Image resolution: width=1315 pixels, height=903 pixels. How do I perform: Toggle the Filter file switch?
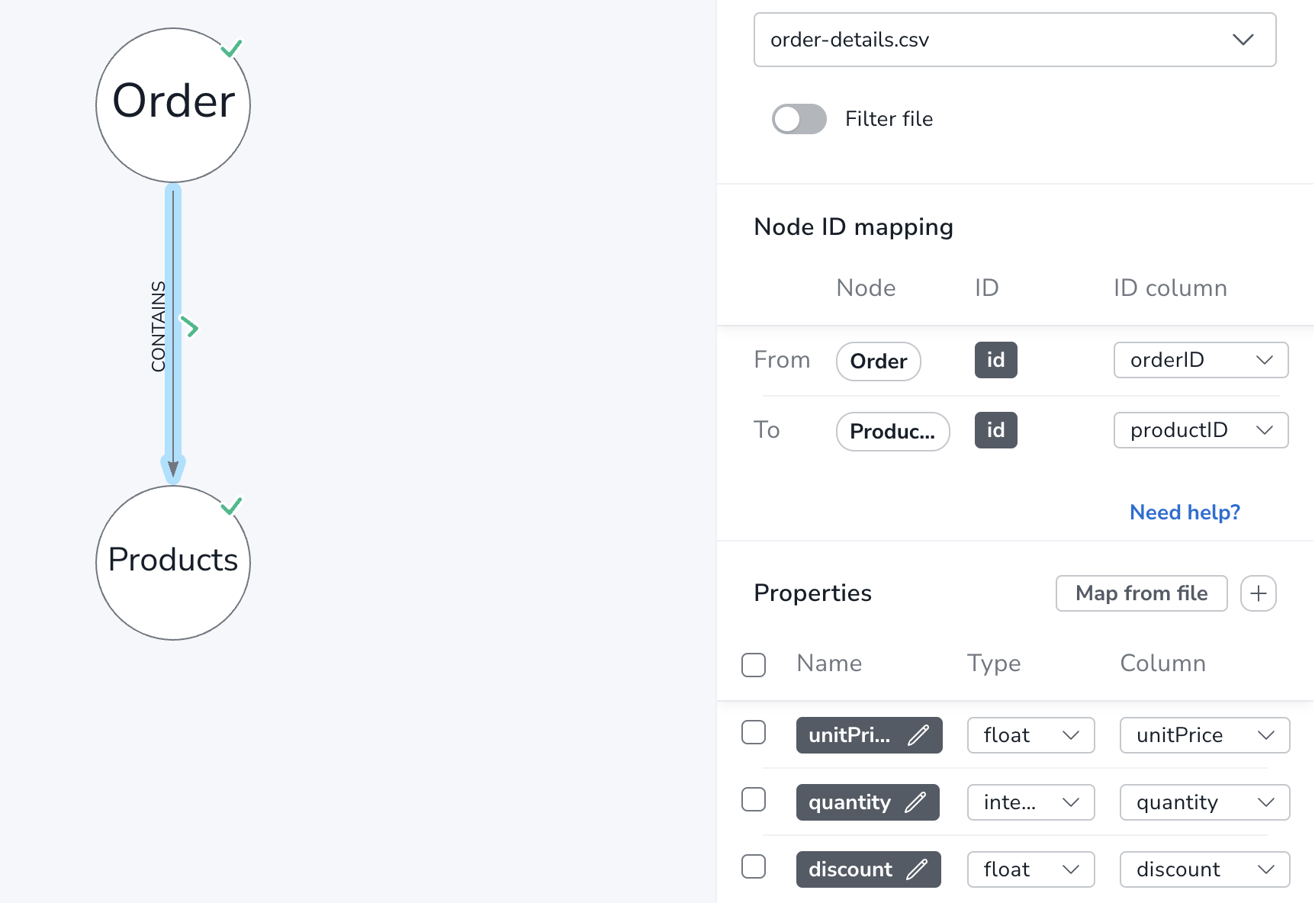click(799, 119)
